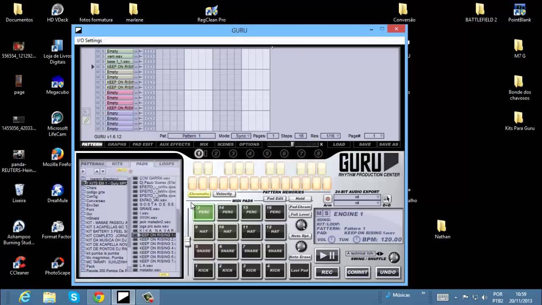This screenshot has height=305, width=542.
Task: Click the pencil draw tool icon
Action: coord(86,120)
